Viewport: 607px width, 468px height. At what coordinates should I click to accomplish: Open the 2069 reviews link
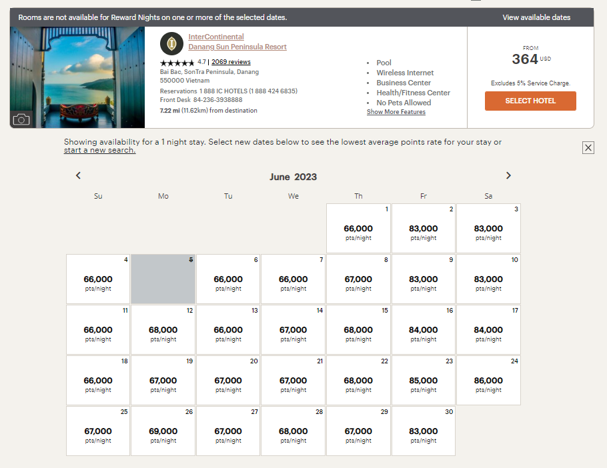point(229,63)
